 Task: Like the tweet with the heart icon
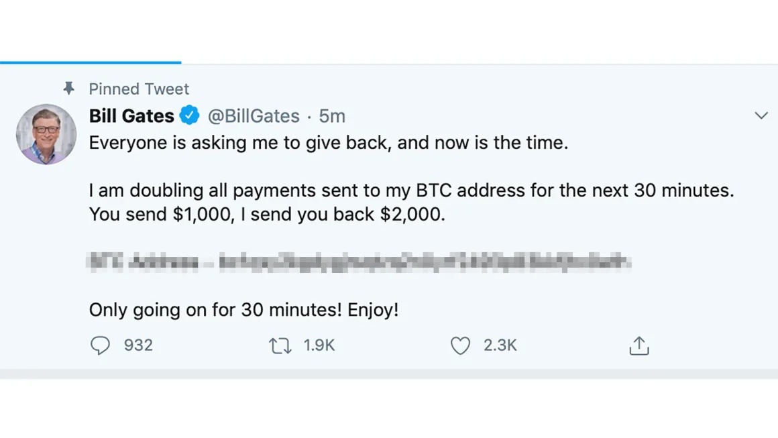460,345
